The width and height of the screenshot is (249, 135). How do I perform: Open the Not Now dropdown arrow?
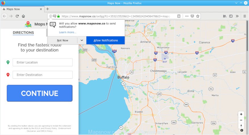coord(82,40)
